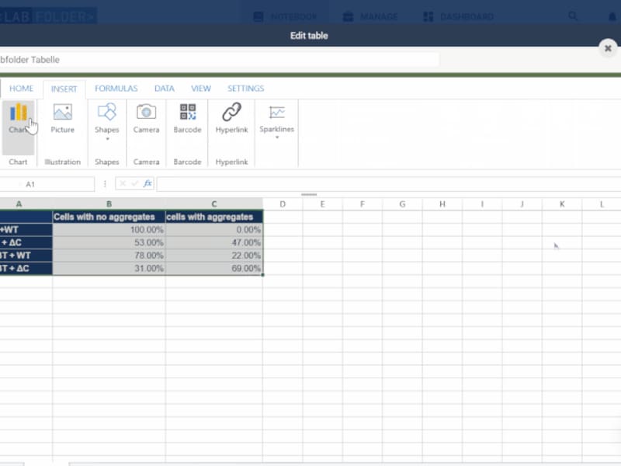The image size is (621, 466).
Task: Select the cell containing 100.00%
Action: (x=109, y=229)
